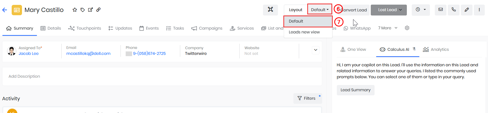Click the Lead Summary prompt button
488x113 pixels.
tap(356, 90)
